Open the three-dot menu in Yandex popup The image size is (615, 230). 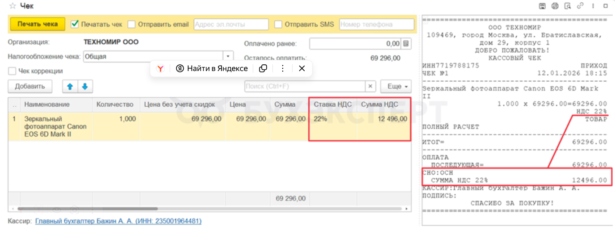pos(282,68)
